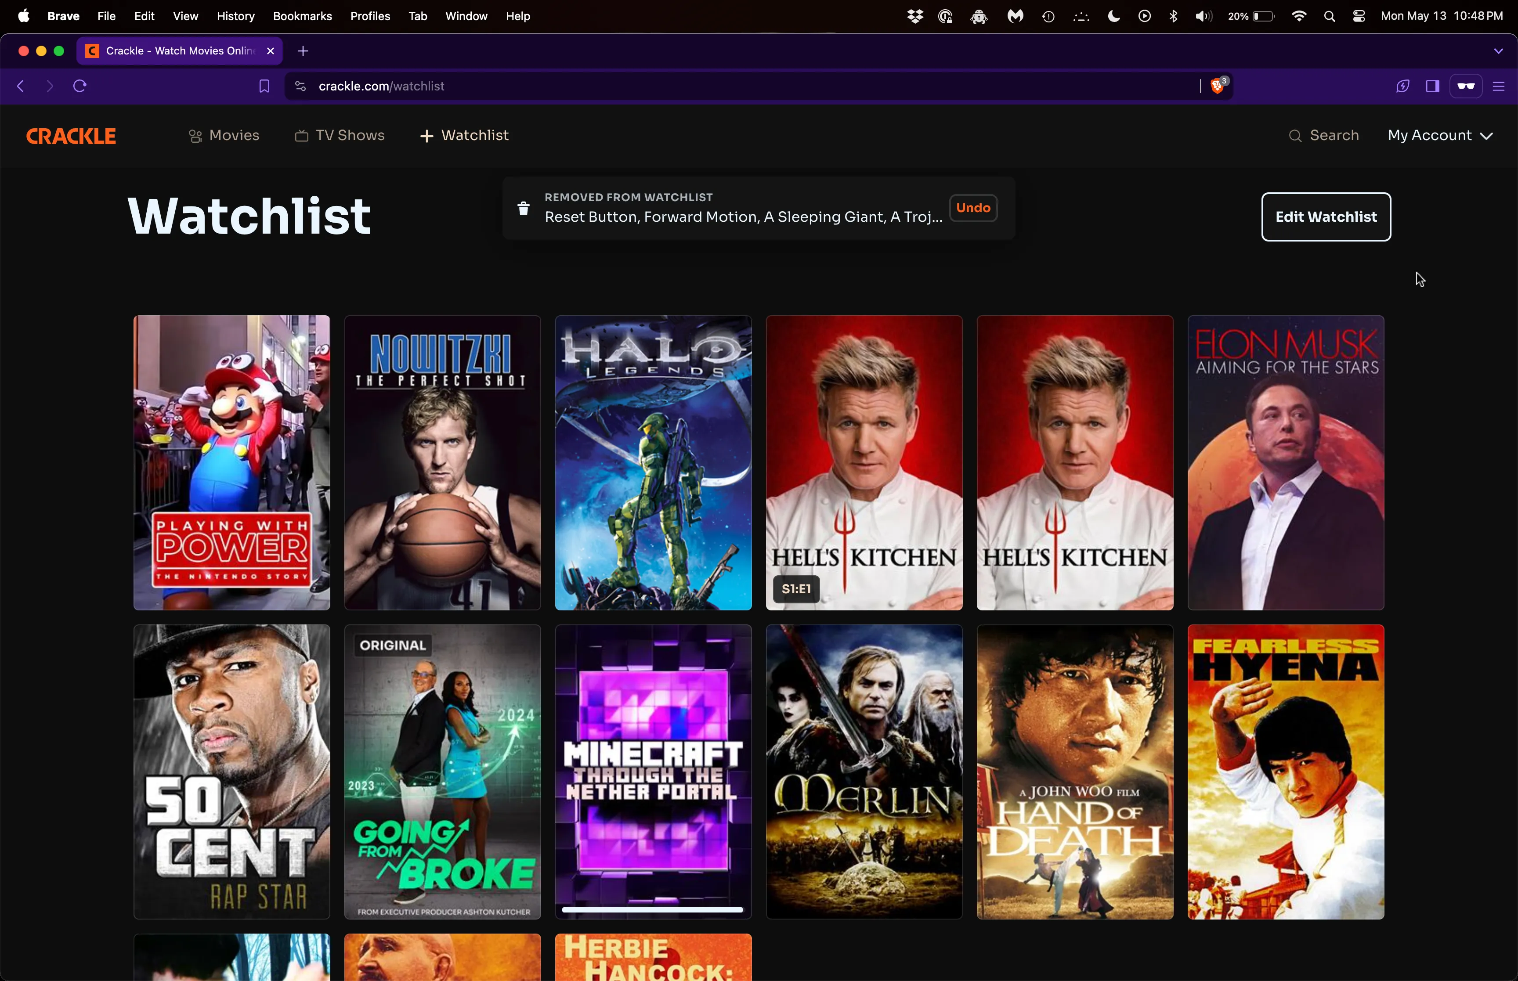Open the Brave application menu
Screen dimensions: 1518x981
pyautogui.click(x=63, y=16)
